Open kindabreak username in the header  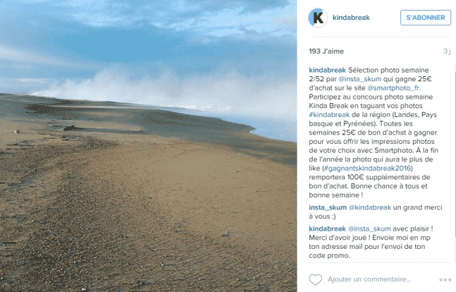tap(351, 18)
